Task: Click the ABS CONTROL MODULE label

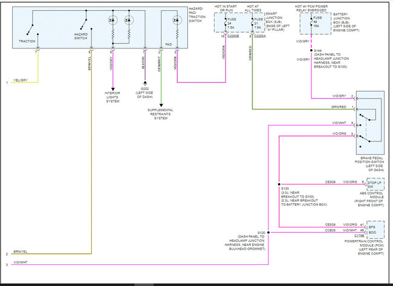Action: tap(369, 200)
